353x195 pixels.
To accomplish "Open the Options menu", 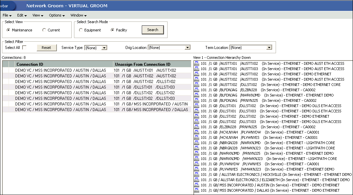I will pyautogui.click(x=56, y=15).
